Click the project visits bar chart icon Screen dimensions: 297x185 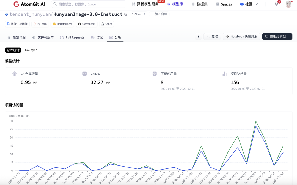225,74
